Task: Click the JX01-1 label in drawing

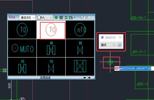Action: click(142, 84)
